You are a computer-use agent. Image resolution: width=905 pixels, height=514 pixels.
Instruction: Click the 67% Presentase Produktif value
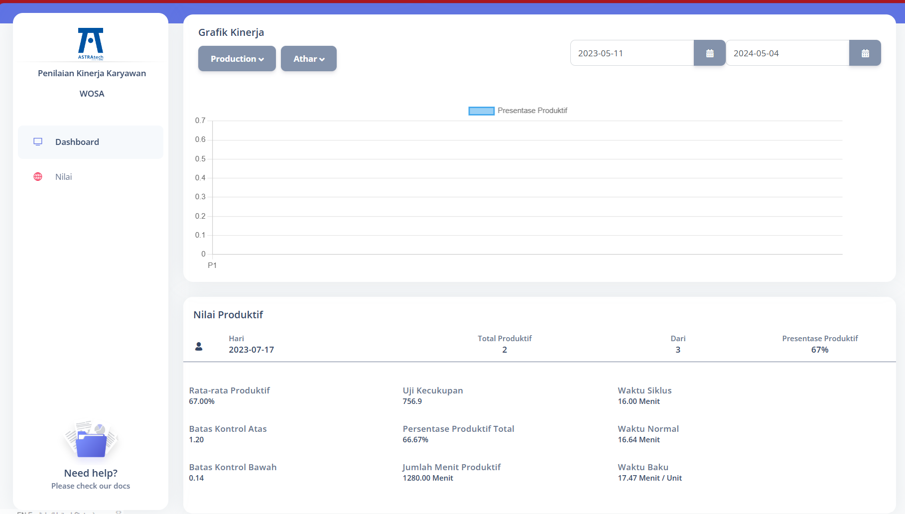[x=820, y=350]
